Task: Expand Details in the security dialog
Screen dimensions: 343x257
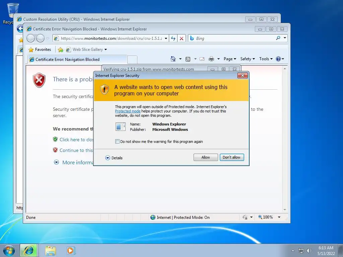Action: [114, 158]
